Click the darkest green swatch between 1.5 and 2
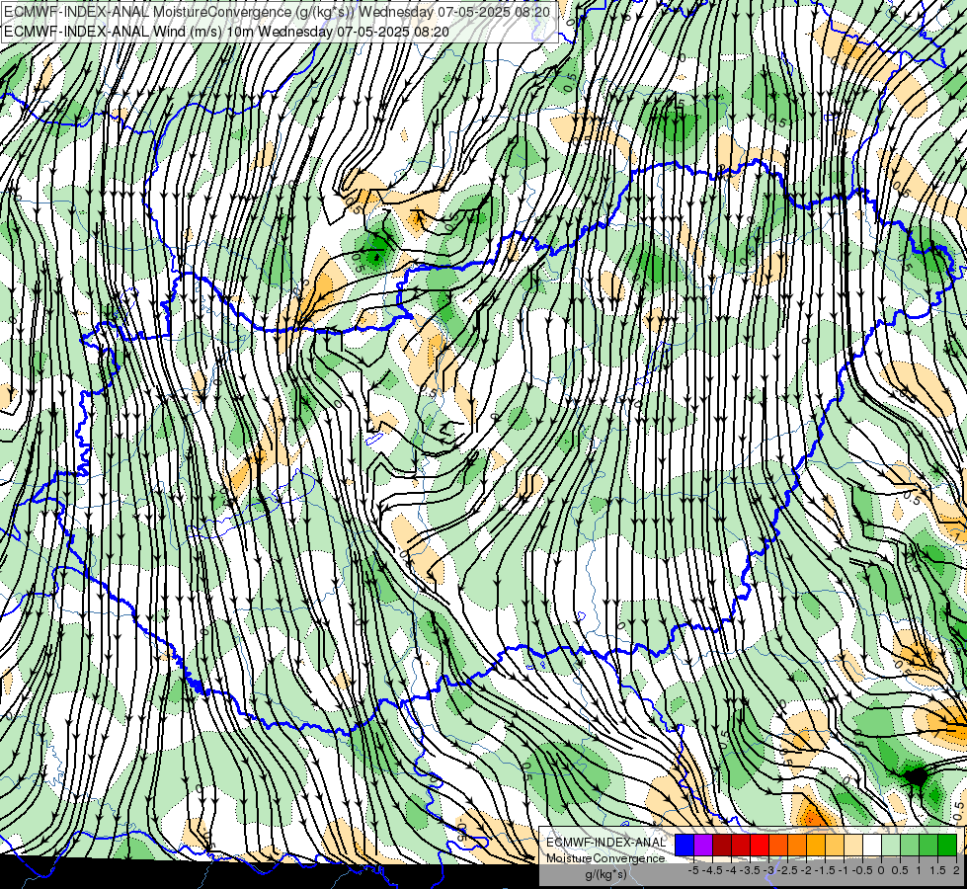Image resolution: width=967 pixels, height=889 pixels. tap(947, 846)
